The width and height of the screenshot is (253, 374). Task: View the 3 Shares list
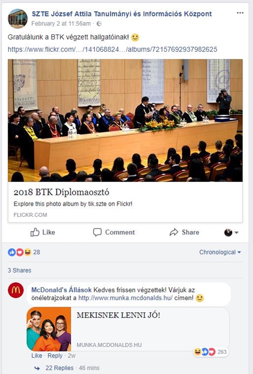pos(19,270)
